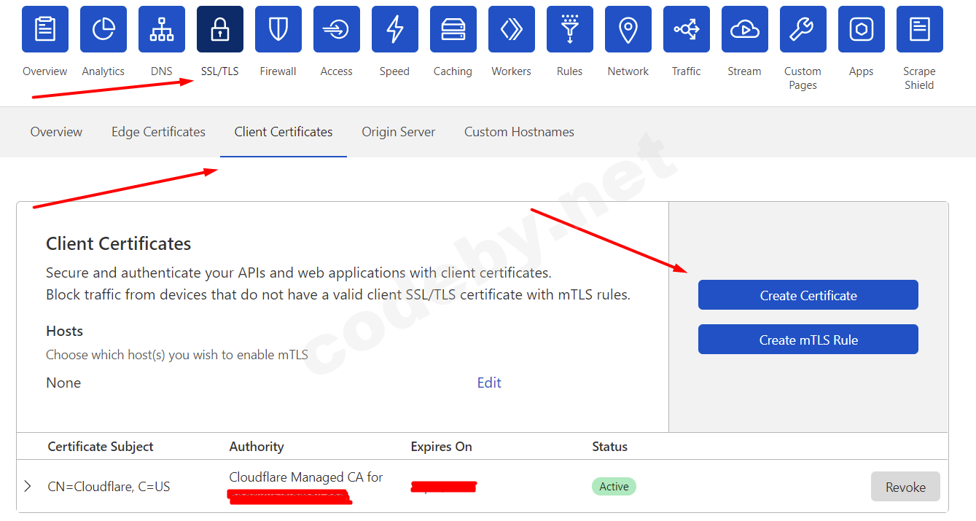The height and width of the screenshot is (521, 976).
Task: Switch to the Edge Certificates tab
Action: point(158,132)
